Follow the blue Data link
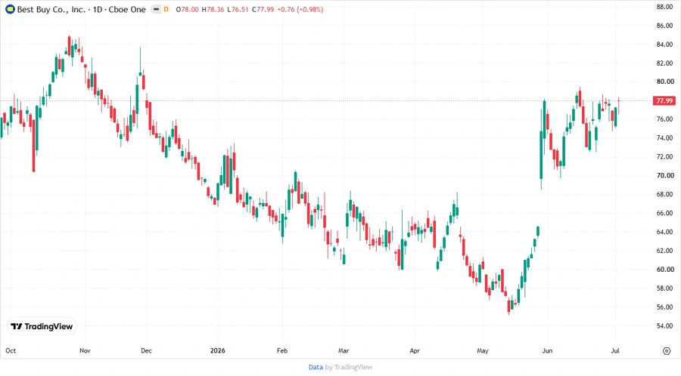This screenshot has height=376, width=681. click(316, 368)
